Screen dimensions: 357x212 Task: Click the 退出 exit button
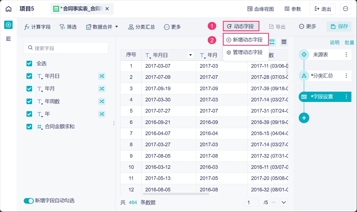(323, 9)
